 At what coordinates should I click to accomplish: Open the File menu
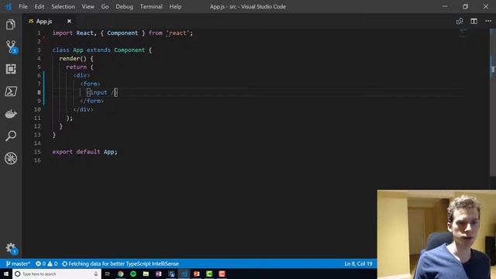coord(23,7)
